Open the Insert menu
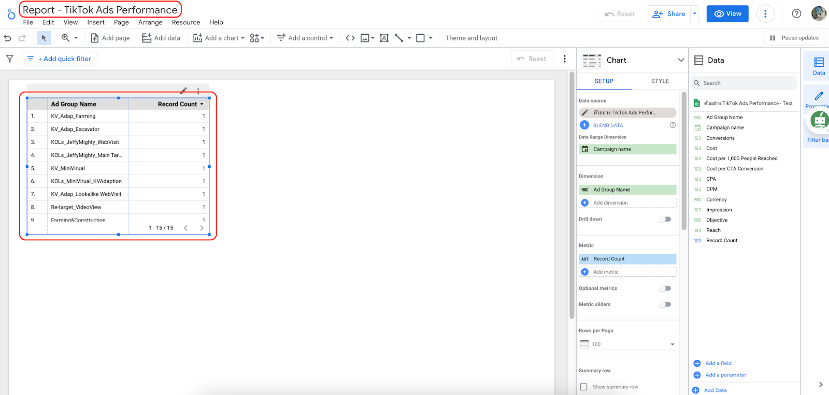 click(x=96, y=22)
